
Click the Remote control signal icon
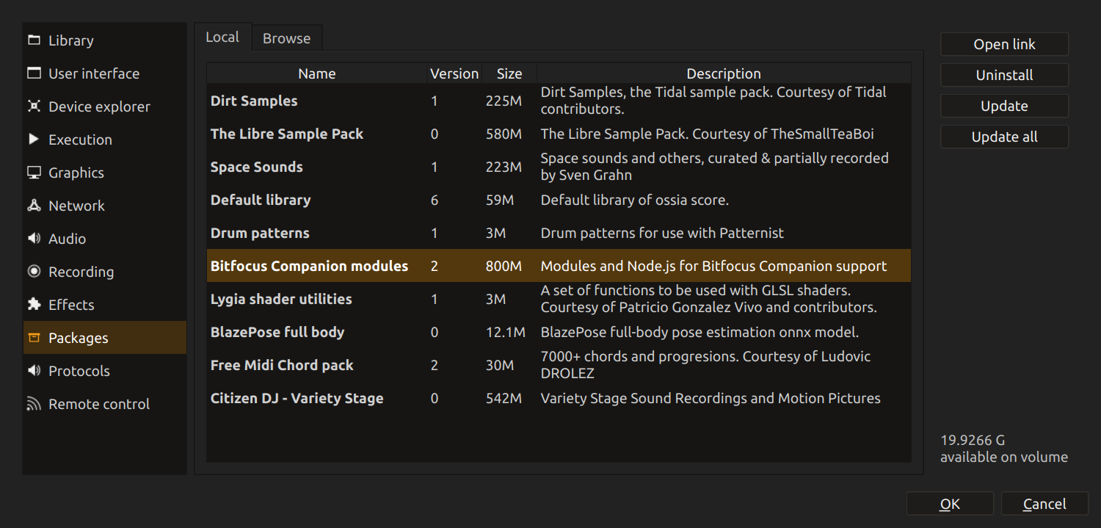[x=34, y=404]
